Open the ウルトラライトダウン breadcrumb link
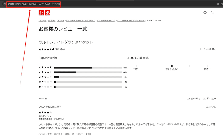 click(106, 21)
